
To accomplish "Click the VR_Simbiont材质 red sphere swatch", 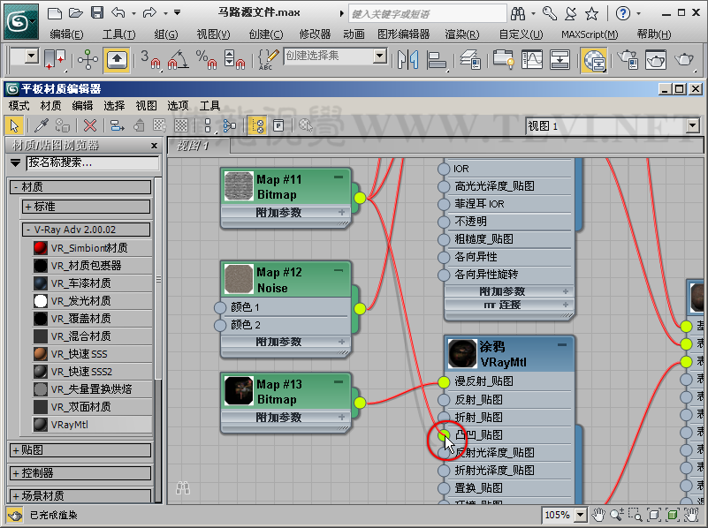I will tap(40, 248).
